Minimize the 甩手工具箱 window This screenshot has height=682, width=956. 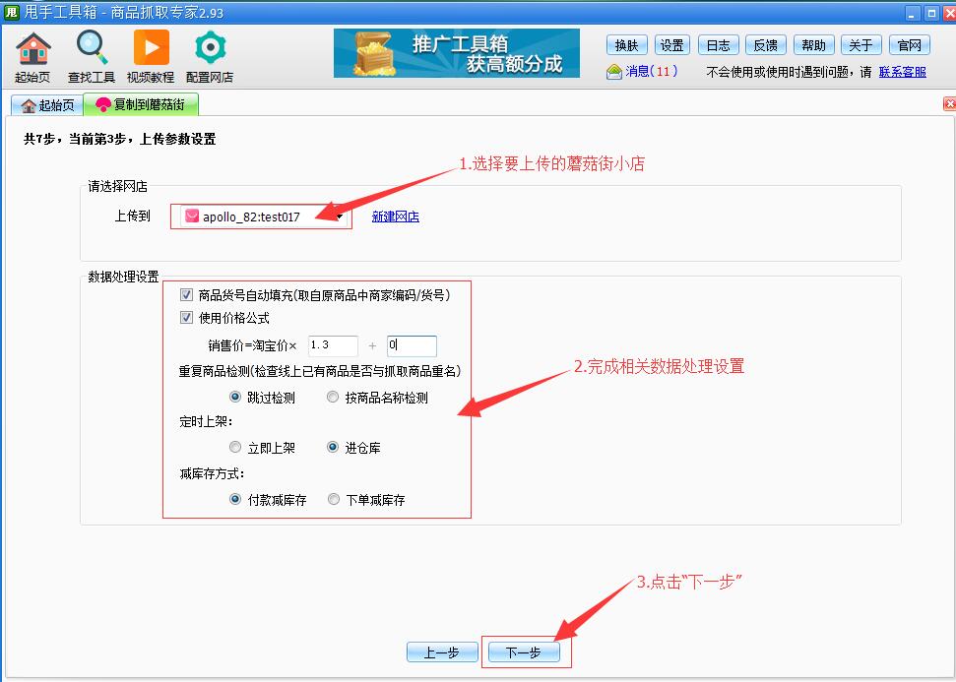click(x=913, y=13)
